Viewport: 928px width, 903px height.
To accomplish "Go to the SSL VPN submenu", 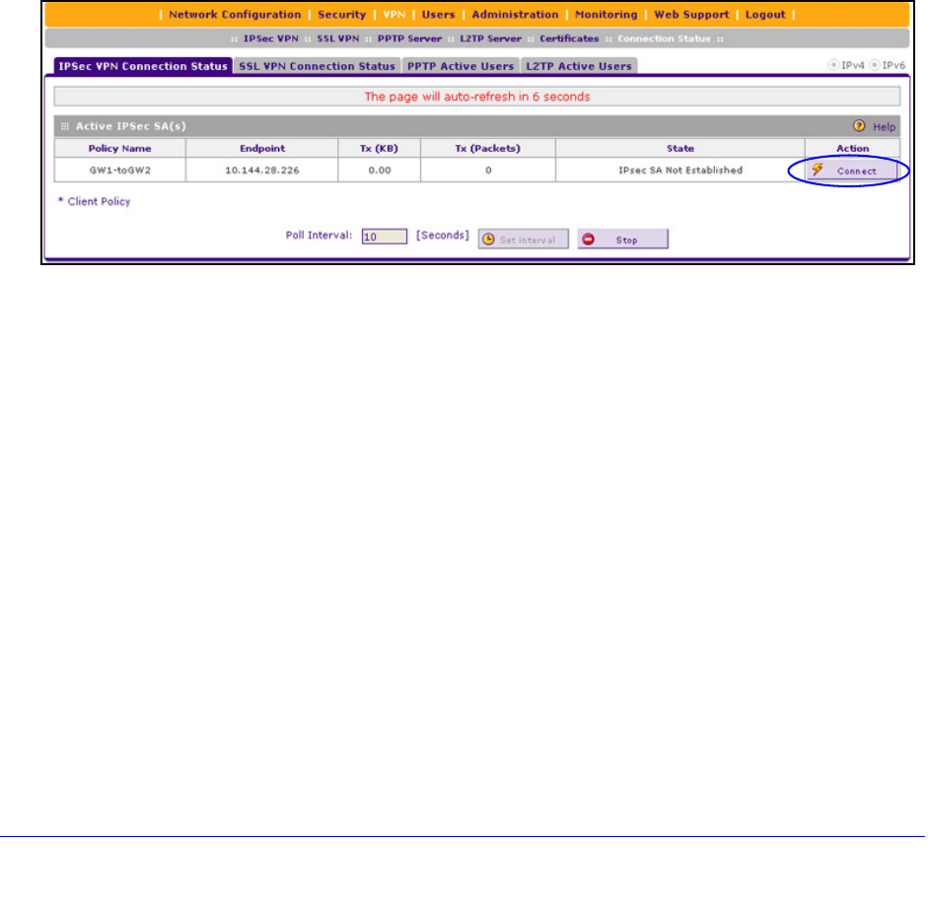I will (x=338, y=38).
